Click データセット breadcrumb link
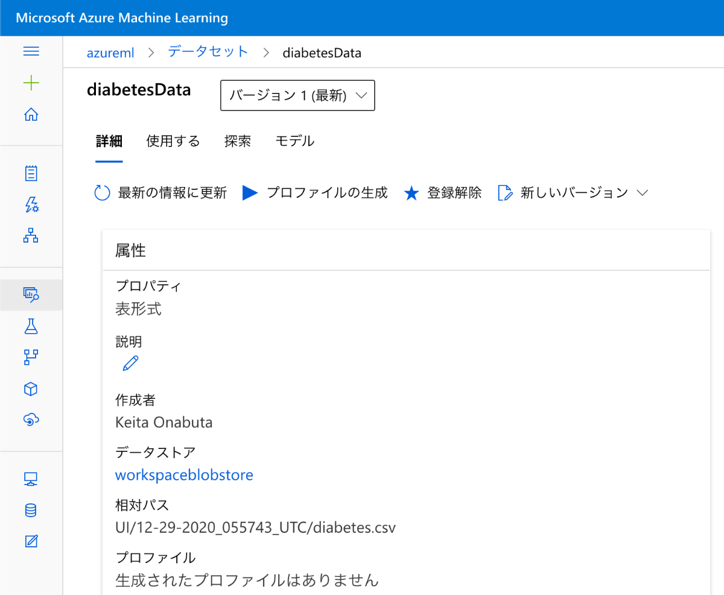 pyautogui.click(x=208, y=52)
